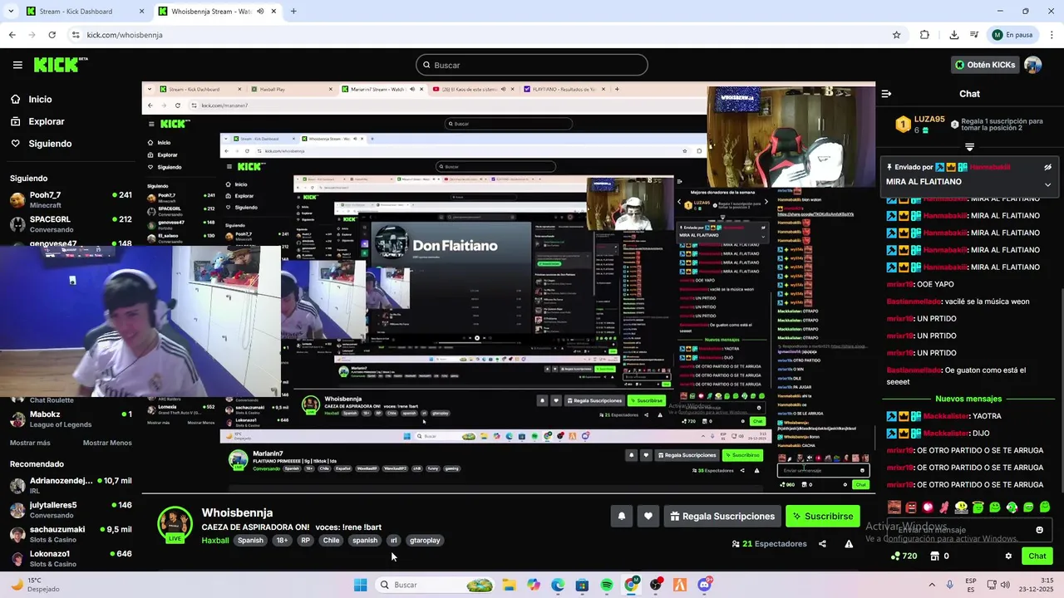Open chat settings gear
The height and width of the screenshot is (598, 1064).
tap(1008, 556)
